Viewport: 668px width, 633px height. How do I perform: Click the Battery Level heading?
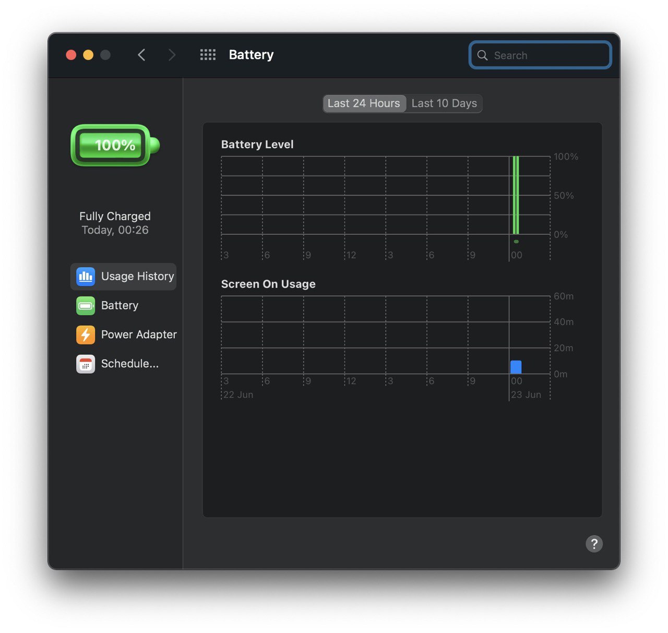pyautogui.click(x=257, y=145)
